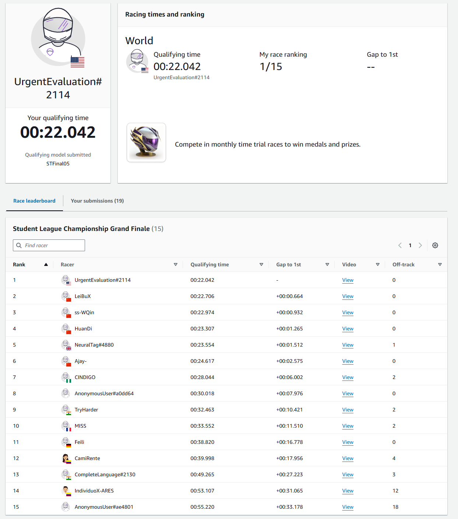The image size is (458, 519).
Task: Go to next leaderboard page arrow
Action: click(420, 245)
